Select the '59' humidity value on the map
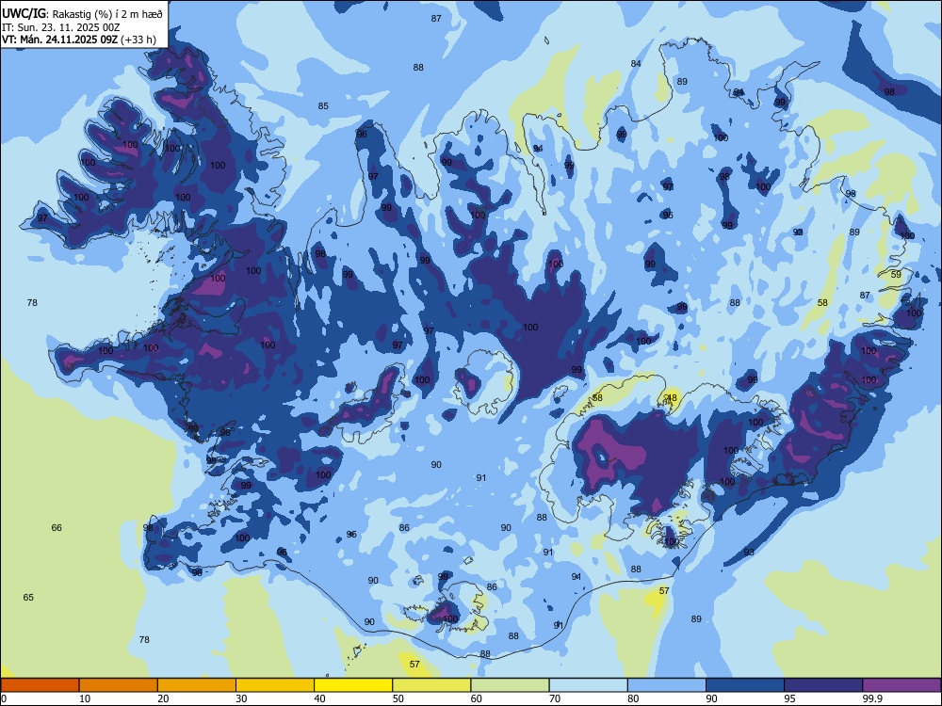The width and height of the screenshot is (942, 706). (896, 274)
